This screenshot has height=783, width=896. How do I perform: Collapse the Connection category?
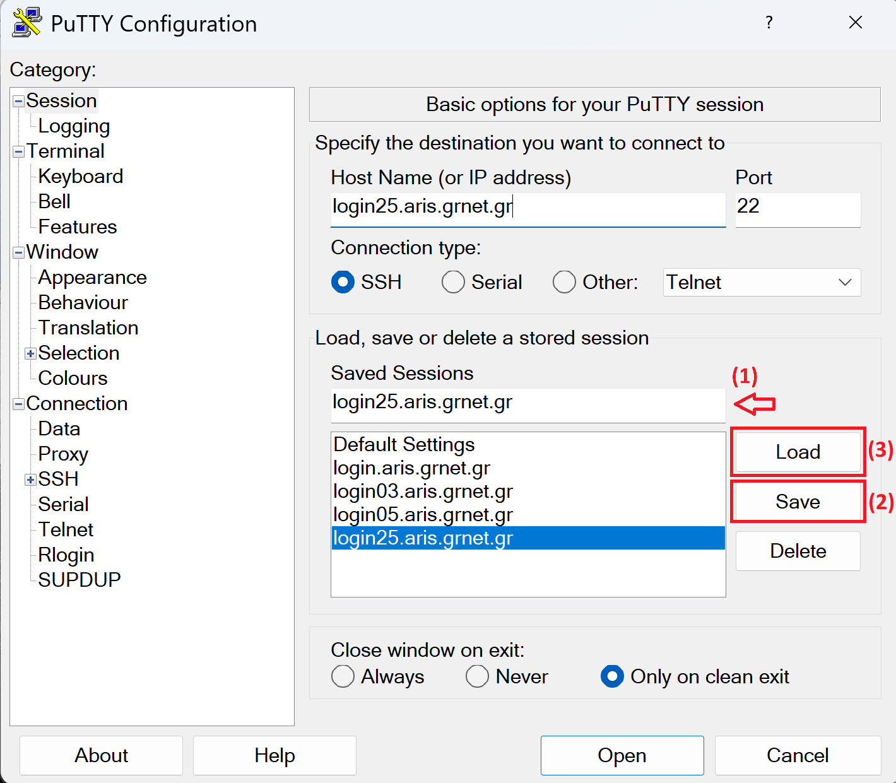point(18,404)
